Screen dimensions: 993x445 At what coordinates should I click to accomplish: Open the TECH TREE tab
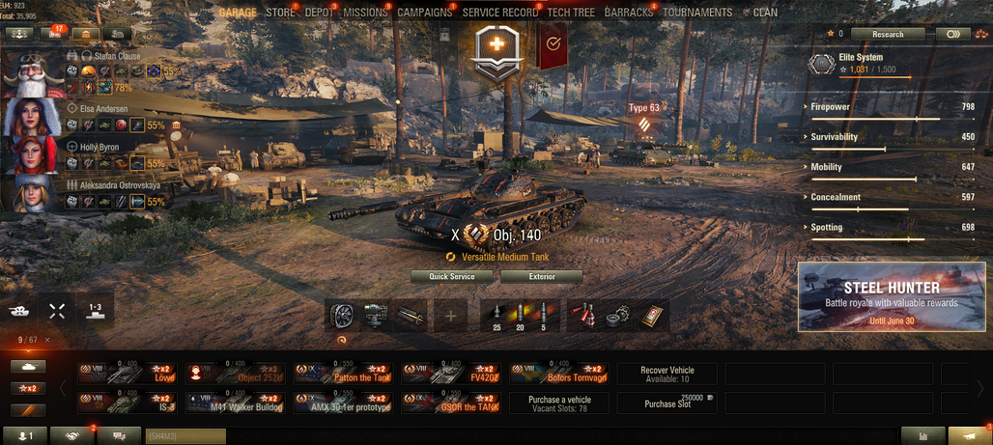click(571, 13)
